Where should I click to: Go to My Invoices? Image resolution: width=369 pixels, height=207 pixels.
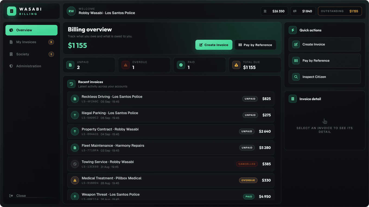coord(31,42)
